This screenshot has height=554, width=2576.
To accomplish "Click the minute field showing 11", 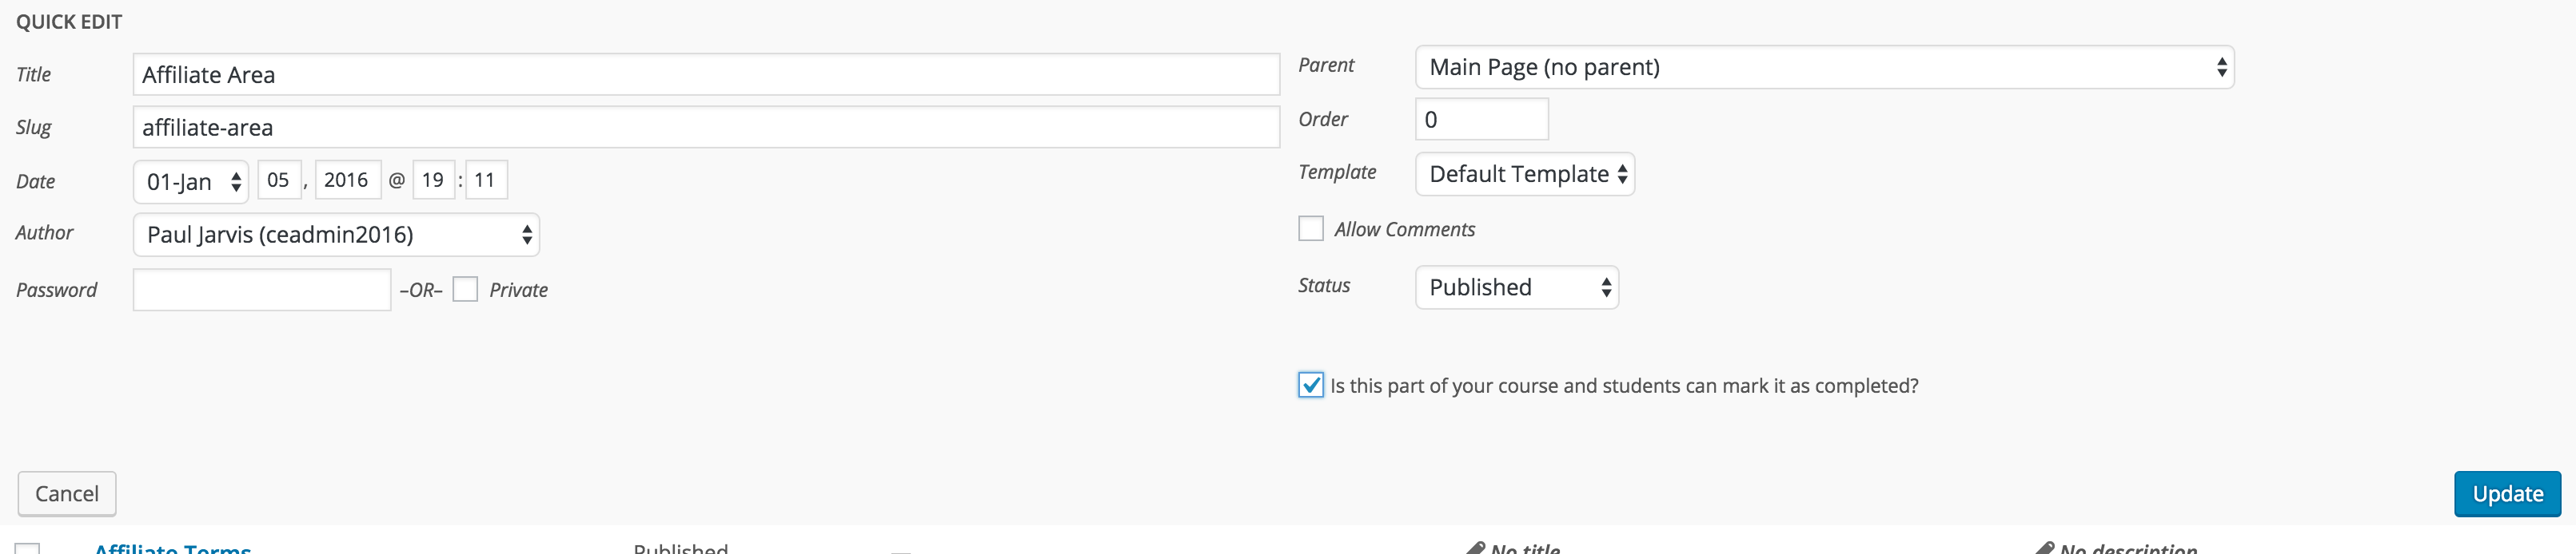I will pyautogui.click(x=486, y=180).
